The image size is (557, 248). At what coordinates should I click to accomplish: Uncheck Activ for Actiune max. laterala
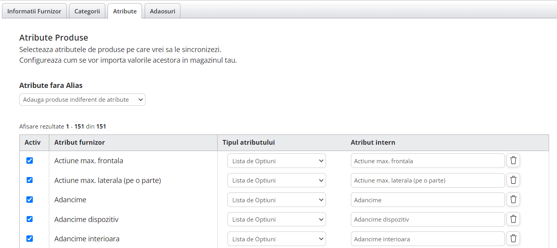click(30, 180)
